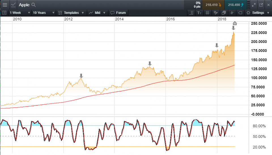272x155 pixels.
Task: Click the grid with eyedropper icon
Action: (215, 13)
